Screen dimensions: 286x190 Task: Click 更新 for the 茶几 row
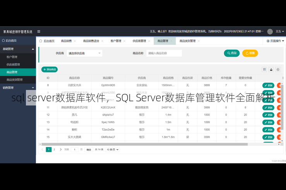click(x=268, y=115)
